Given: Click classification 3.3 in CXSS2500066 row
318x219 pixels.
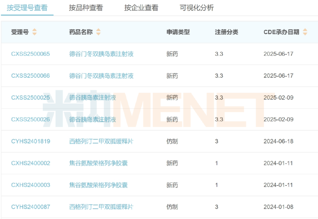Looking at the screenshot, I should (219, 76).
